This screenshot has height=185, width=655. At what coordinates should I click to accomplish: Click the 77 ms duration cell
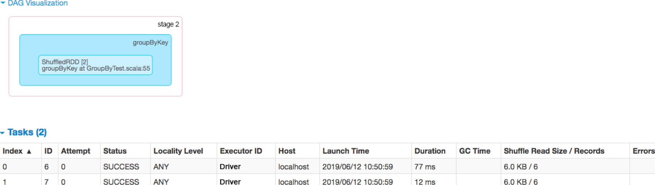pyautogui.click(x=425, y=167)
